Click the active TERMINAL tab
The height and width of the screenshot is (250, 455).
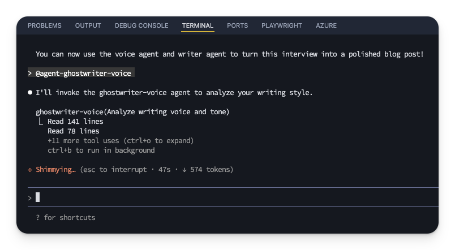(198, 25)
